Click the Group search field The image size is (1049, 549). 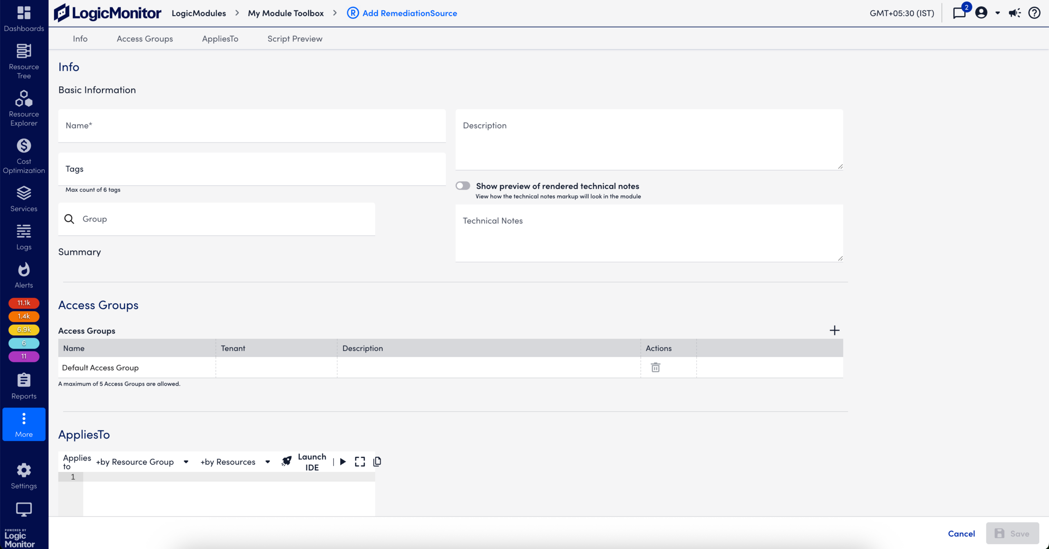coord(217,219)
